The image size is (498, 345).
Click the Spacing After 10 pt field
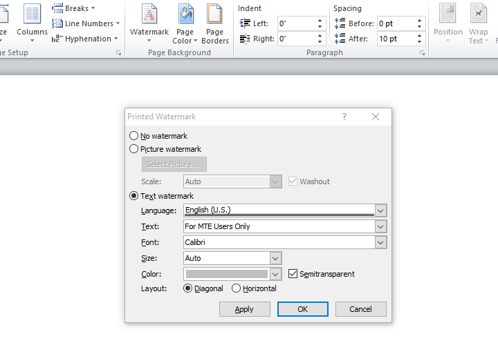[397, 39]
